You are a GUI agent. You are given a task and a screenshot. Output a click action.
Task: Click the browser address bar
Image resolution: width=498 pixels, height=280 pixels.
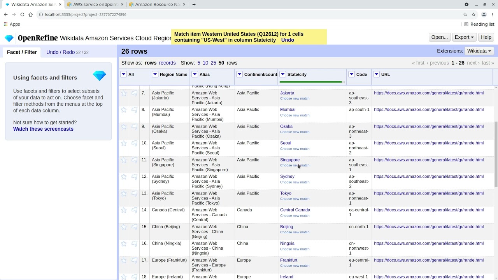click(x=249, y=14)
